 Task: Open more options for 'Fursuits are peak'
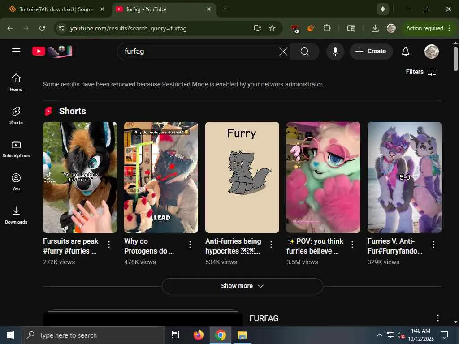click(109, 245)
